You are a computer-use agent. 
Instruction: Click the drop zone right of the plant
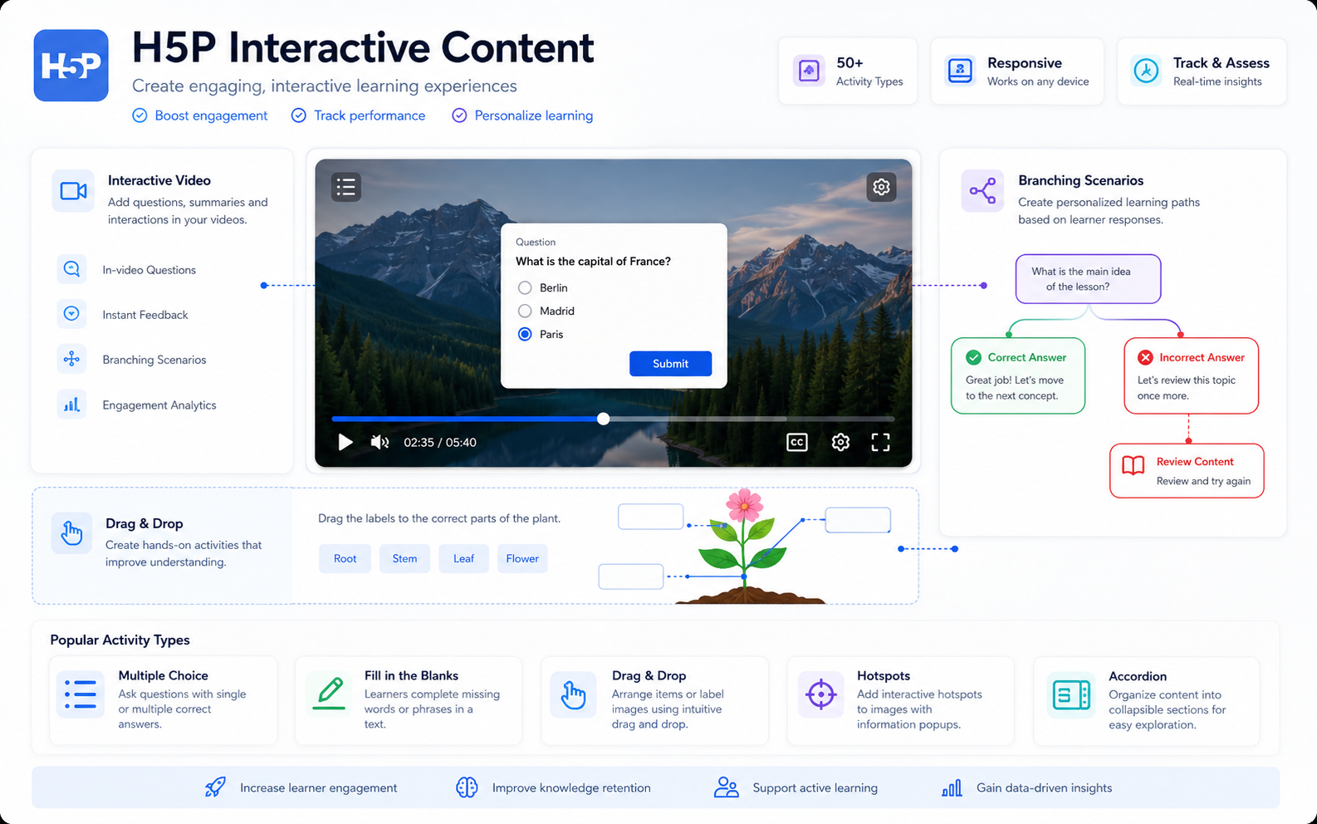click(x=858, y=520)
